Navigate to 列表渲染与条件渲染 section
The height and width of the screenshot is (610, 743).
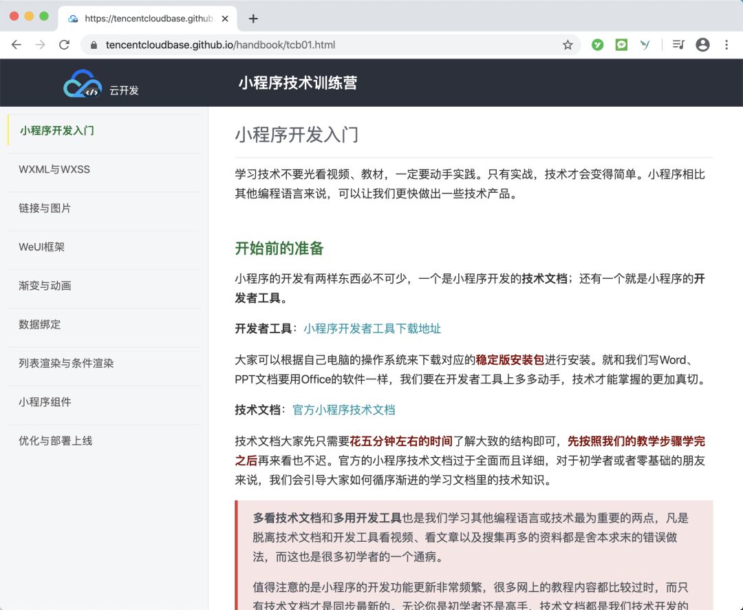(x=66, y=363)
